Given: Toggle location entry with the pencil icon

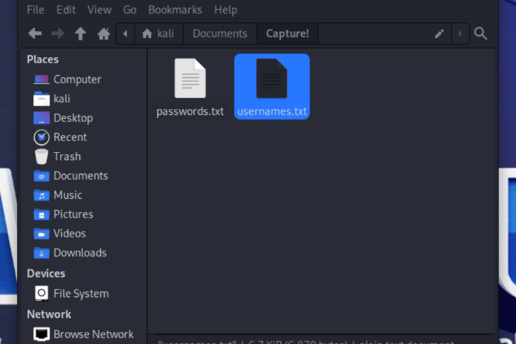Looking at the screenshot, I should tap(439, 34).
